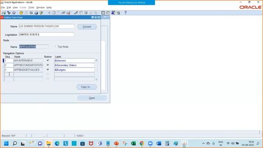Click Navigation Options scrollbar down arrow

[x=96, y=80]
